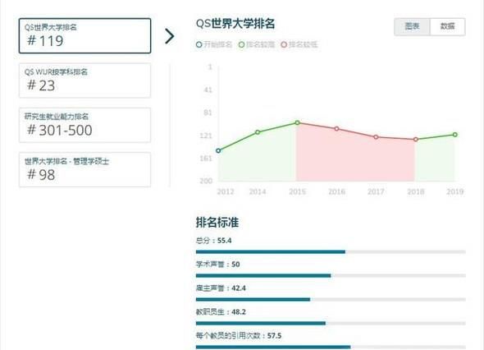Image resolution: width=484 pixels, height=350 pixels.
Task: Select the 研究生就业能力排名 #301-500 card
Action: (x=84, y=125)
